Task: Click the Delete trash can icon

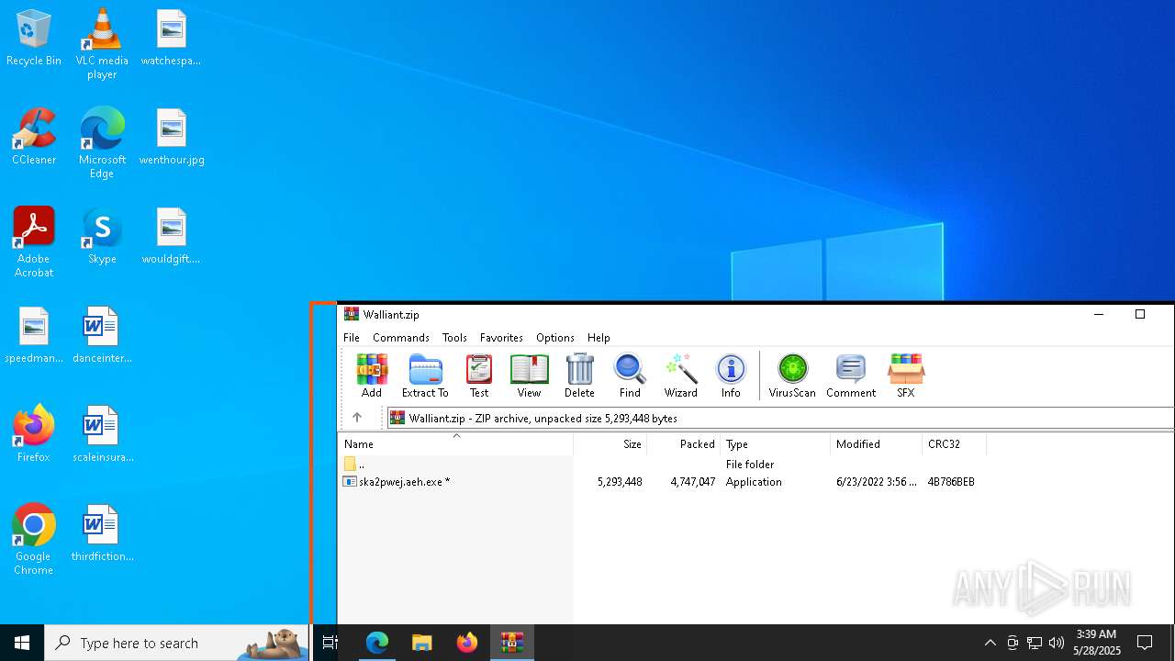Action: coord(579,375)
